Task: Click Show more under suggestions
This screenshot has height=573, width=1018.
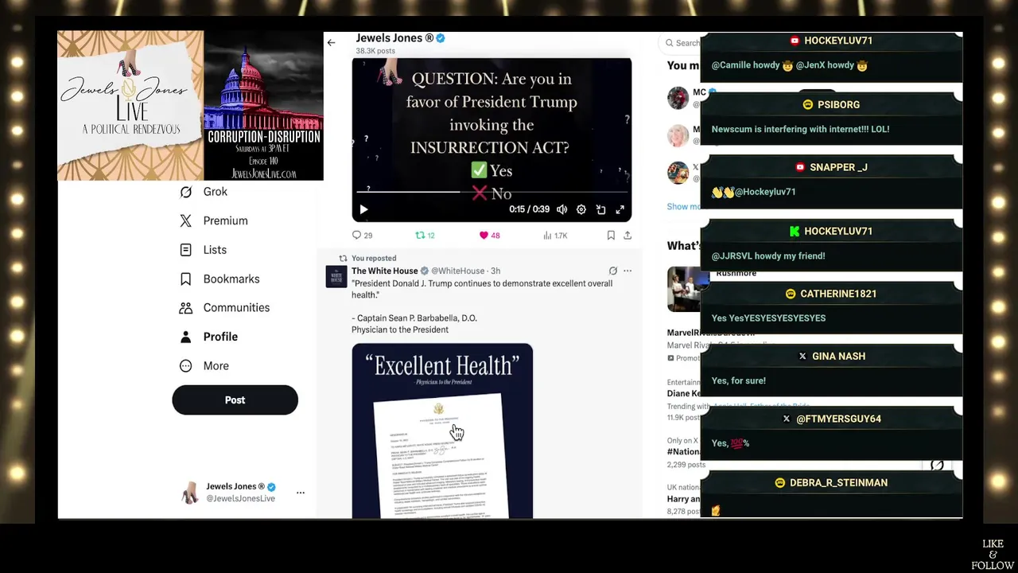Action: pos(683,207)
